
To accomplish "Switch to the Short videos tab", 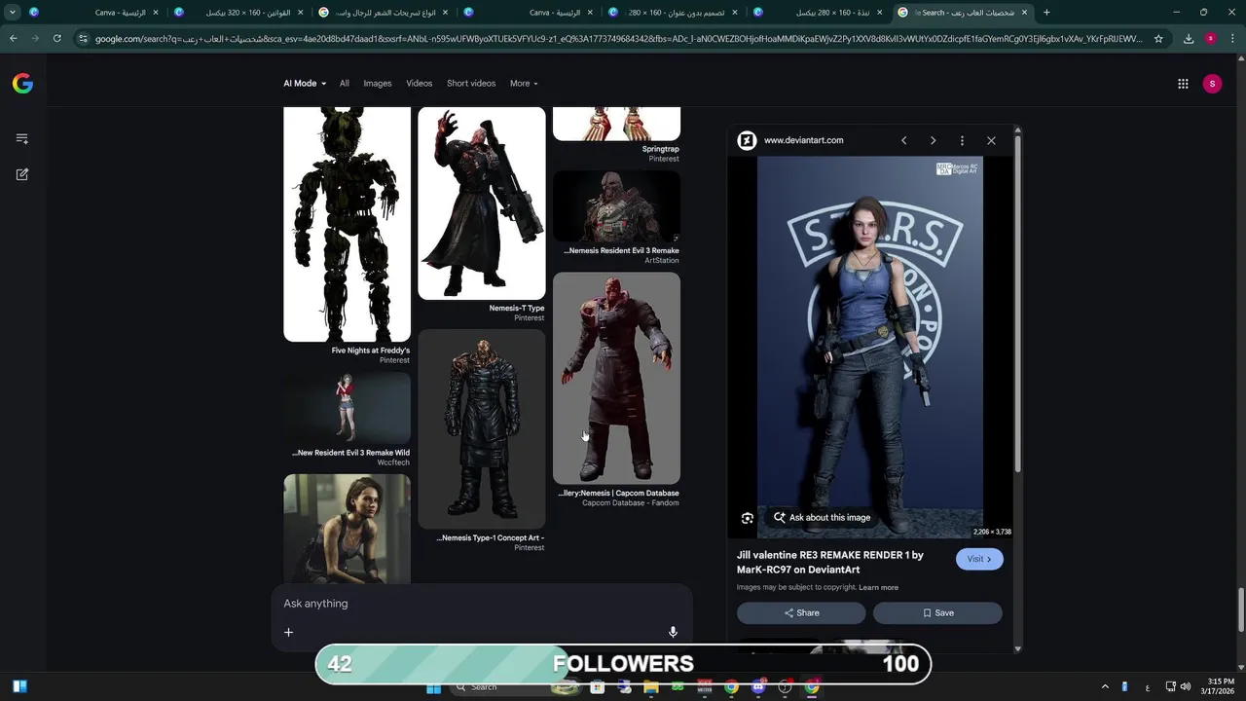I will tap(471, 84).
